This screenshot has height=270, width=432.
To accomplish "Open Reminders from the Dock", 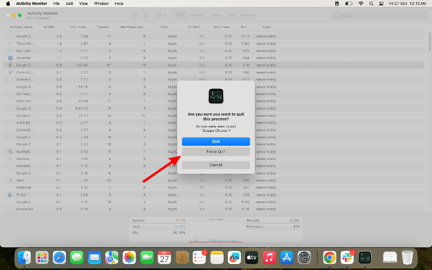I will pyautogui.click(x=199, y=258).
